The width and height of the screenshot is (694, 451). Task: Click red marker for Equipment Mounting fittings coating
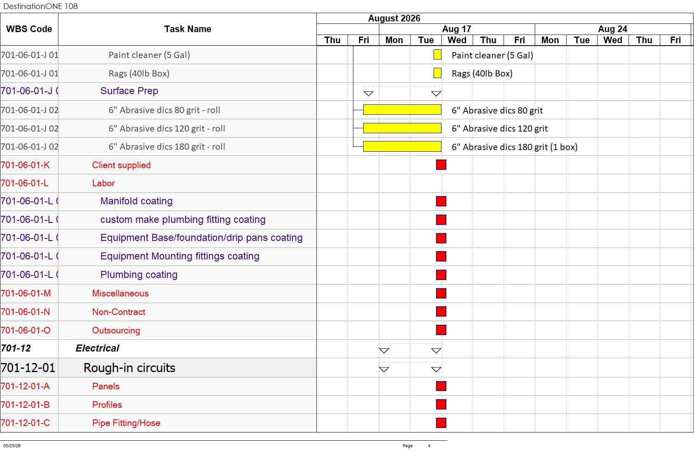click(441, 256)
